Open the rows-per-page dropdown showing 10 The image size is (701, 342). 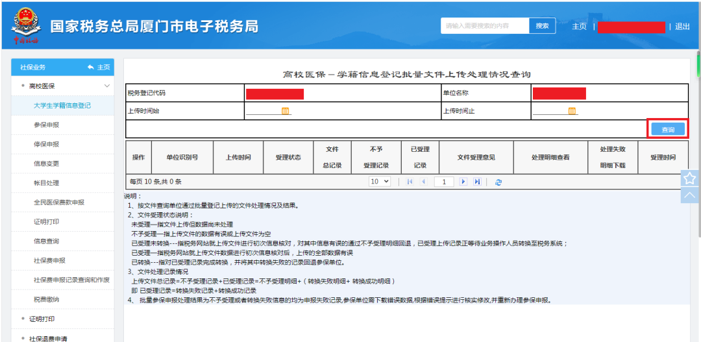pos(380,182)
